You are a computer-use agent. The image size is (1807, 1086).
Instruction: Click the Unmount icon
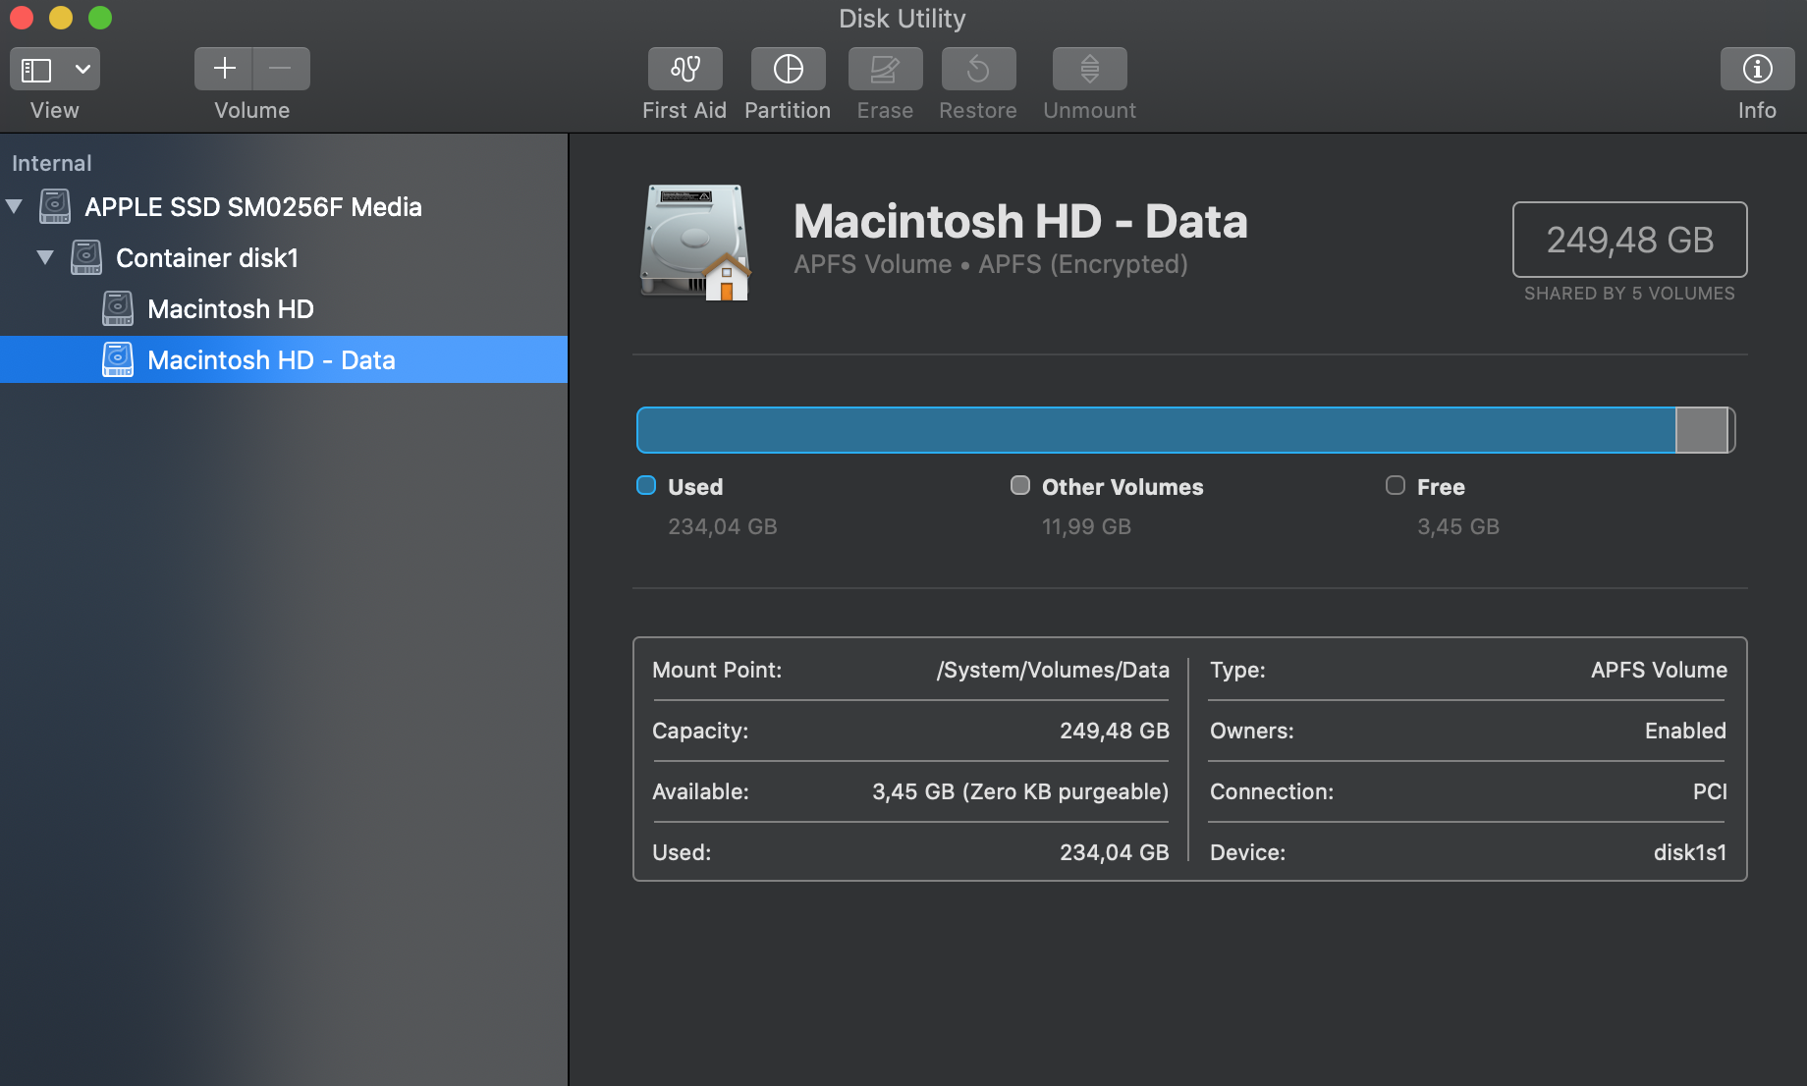click(x=1088, y=69)
